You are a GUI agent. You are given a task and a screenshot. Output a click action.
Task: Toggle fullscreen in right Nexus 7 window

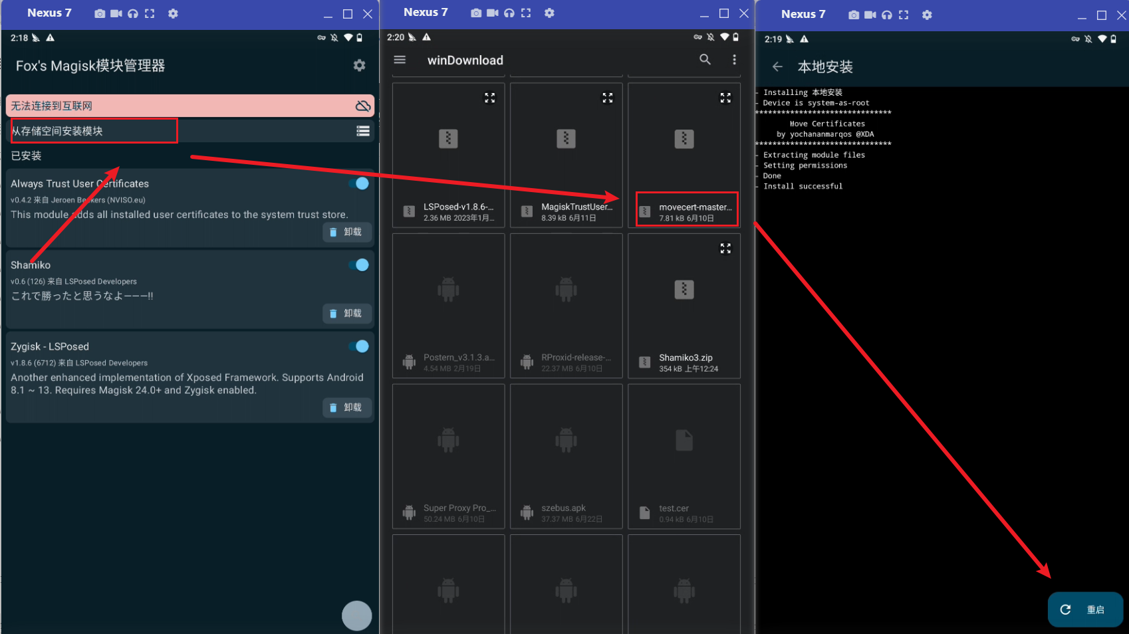click(x=904, y=15)
